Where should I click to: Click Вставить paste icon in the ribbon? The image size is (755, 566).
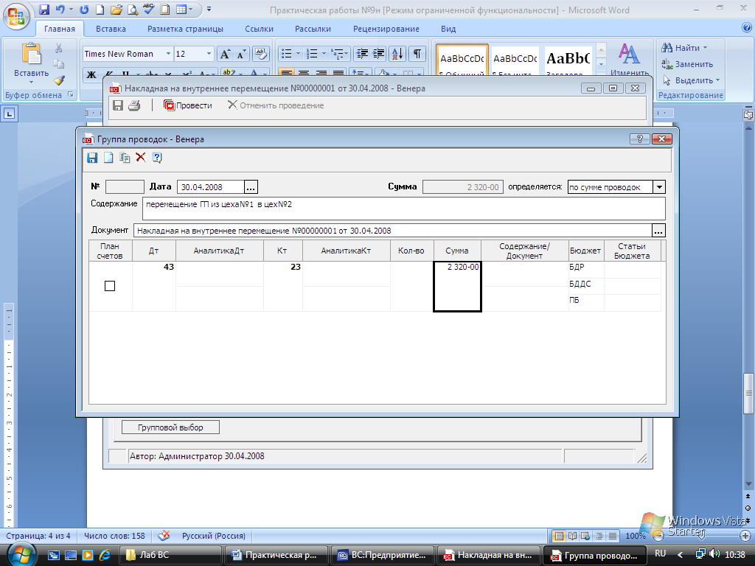point(31,54)
